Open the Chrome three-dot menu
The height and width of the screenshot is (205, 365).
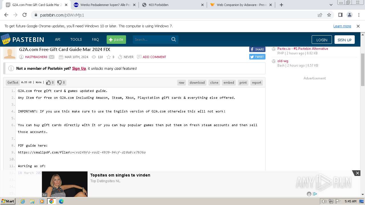click(x=358, y=15)
